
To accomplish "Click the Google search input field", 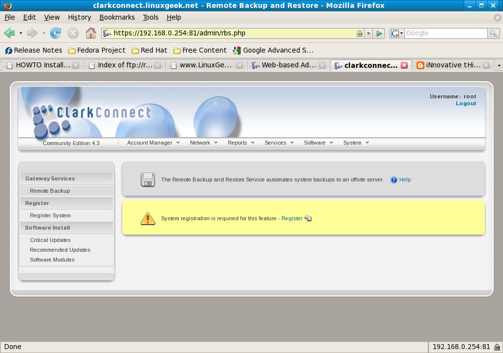I will pos(446,33).
